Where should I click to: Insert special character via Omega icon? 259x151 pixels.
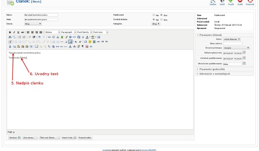tap(85, 42)
